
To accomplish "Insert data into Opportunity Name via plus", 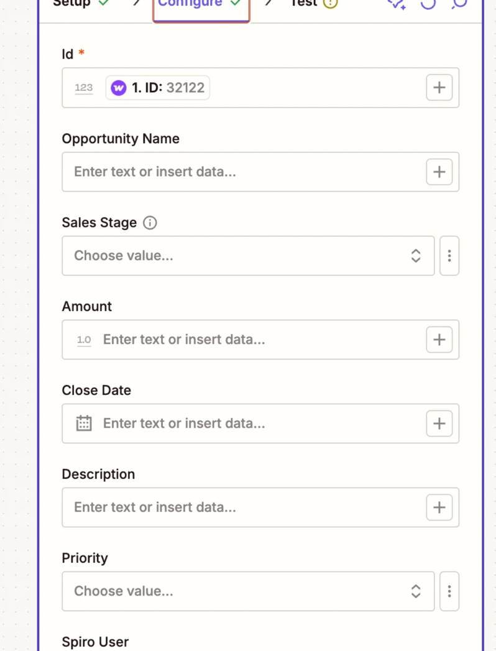I will click(x=439, y=172).
